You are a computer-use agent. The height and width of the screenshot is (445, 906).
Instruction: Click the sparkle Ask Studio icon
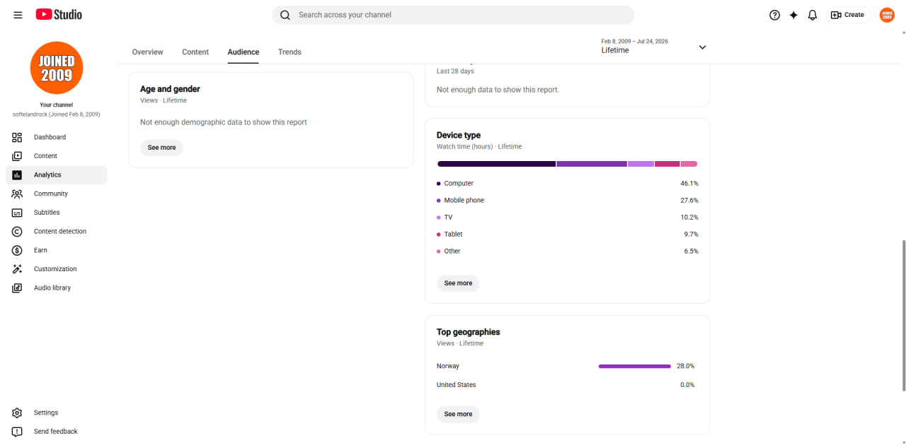[x=793, y=15]
